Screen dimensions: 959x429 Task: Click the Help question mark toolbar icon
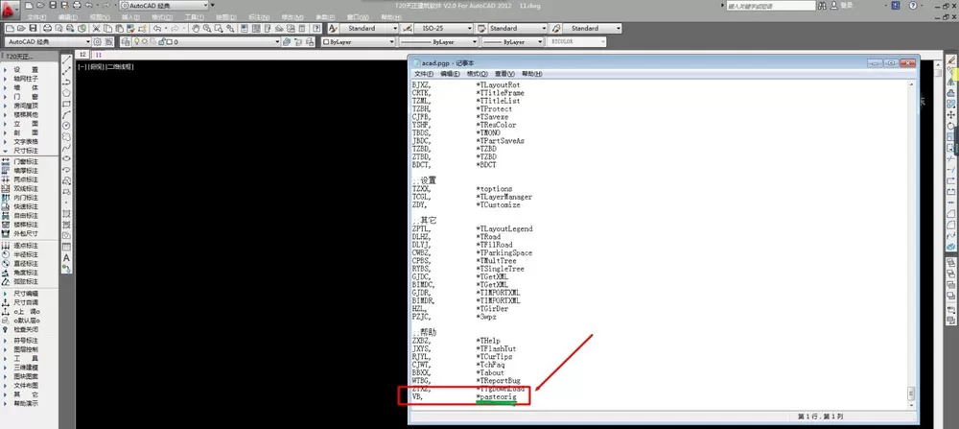point(316,28)
